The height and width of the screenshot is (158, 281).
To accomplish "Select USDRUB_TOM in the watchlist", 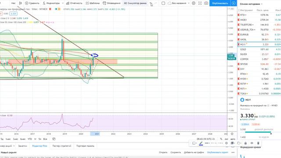I will (259, 30).
